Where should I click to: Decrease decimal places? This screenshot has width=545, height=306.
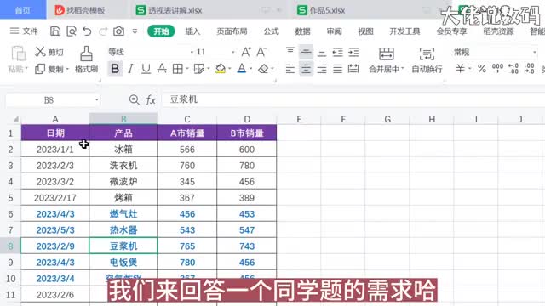[x=530, y=68]
